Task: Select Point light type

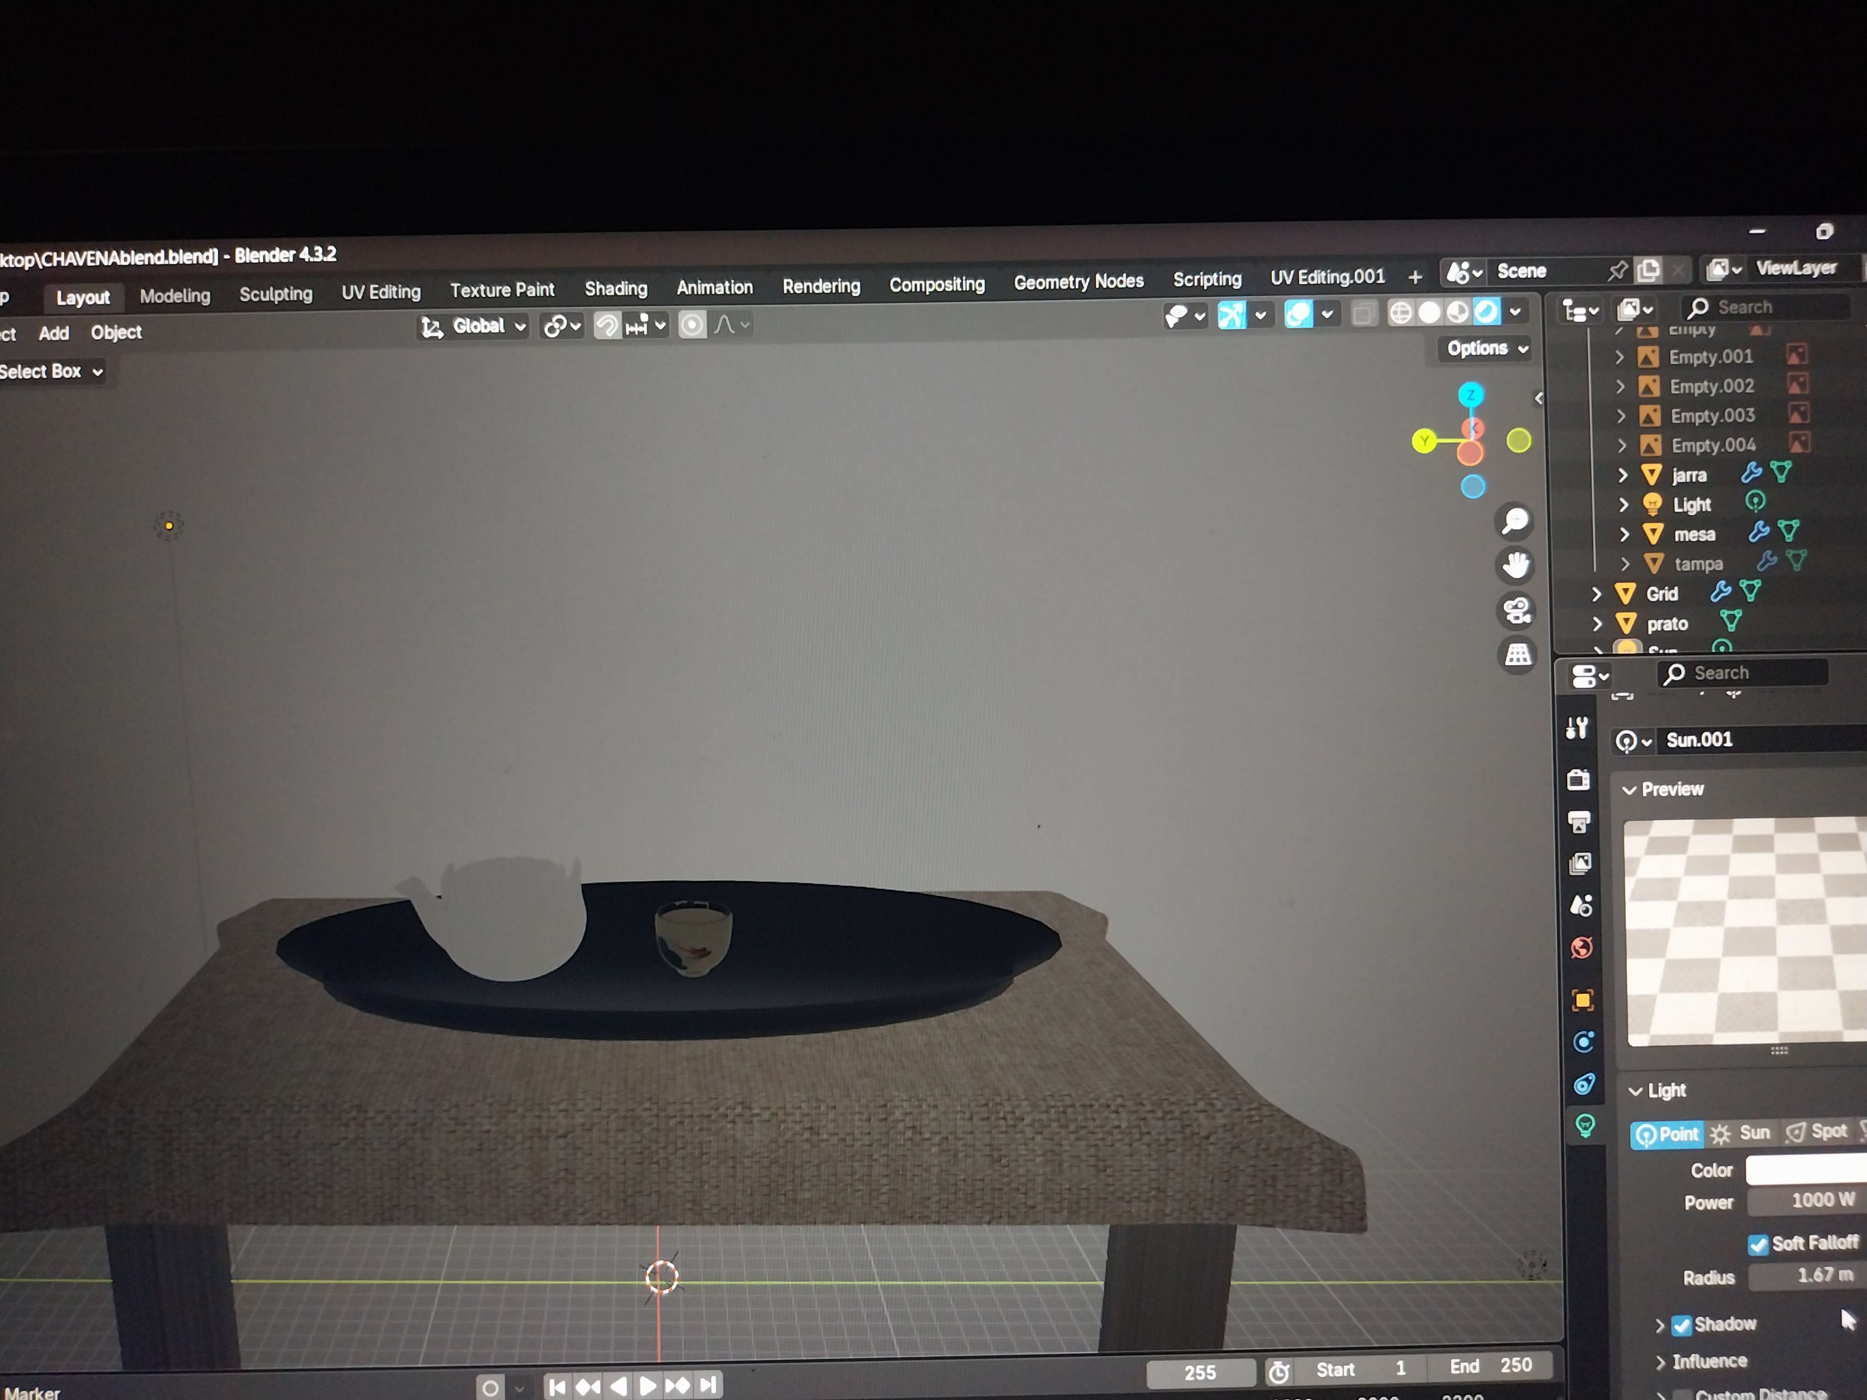Action: pos(1668,1134)
